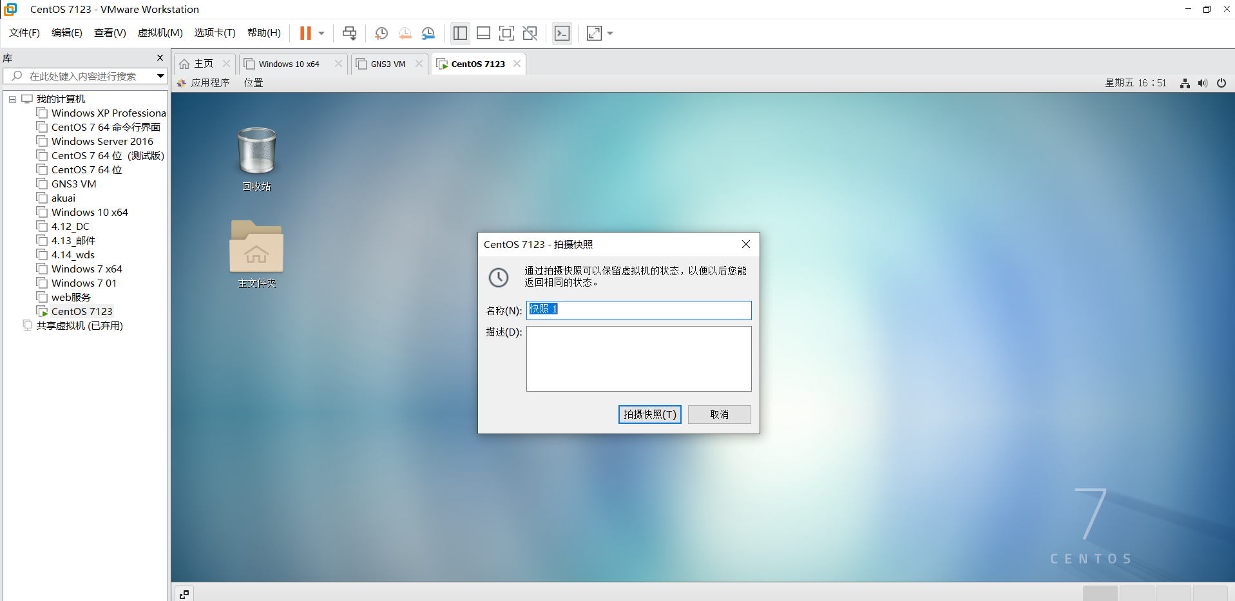Viewport: 1235px width, 601px height.
Task: Select 共享虚拟机 (已弃用) in library
Action: pos(73,326)
